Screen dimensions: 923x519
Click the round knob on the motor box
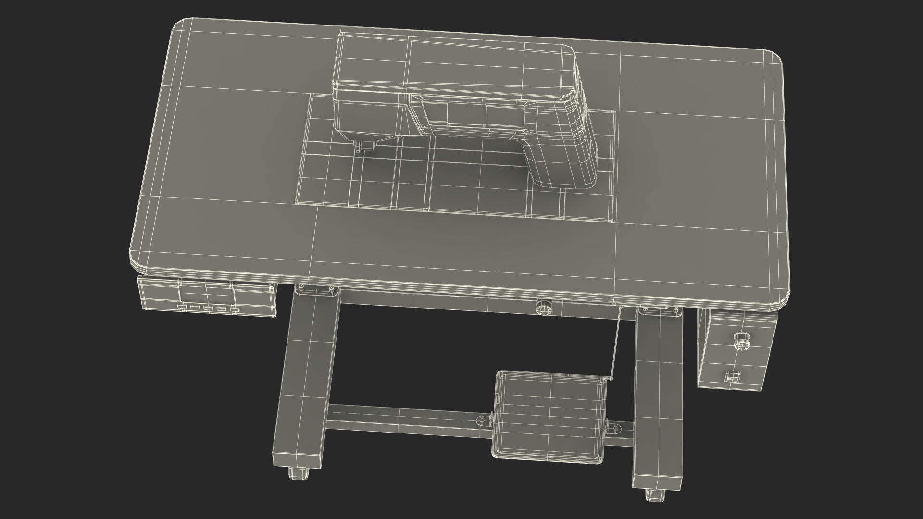pos(742,342)
